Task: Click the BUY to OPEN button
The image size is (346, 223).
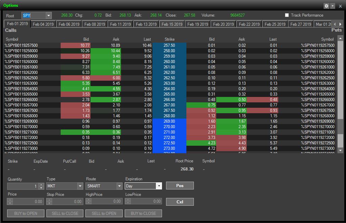Action: point(25,214)
